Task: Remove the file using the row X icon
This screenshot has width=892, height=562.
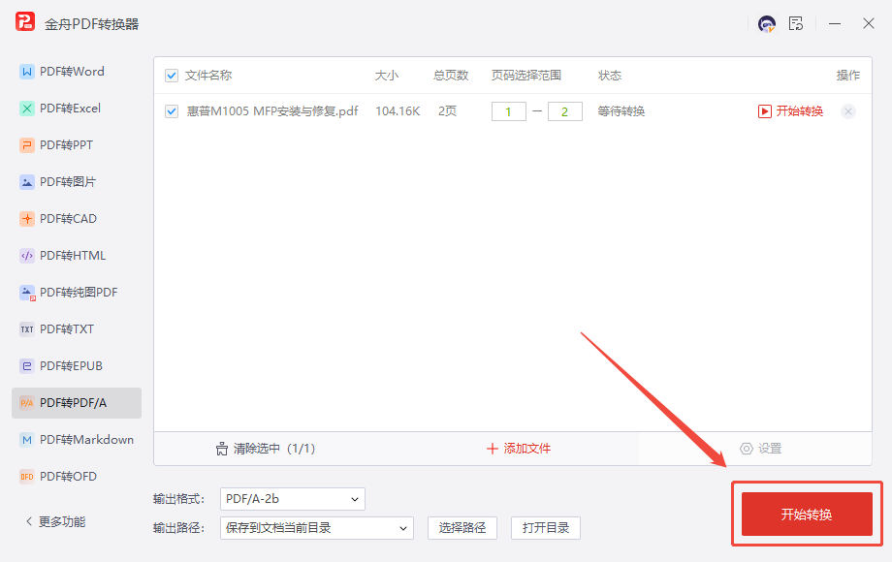Action: (848, 111)
